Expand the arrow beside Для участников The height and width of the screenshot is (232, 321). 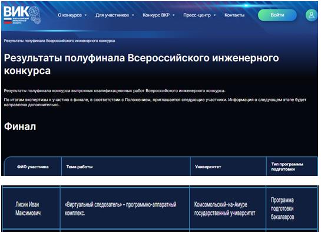[133, 15]
